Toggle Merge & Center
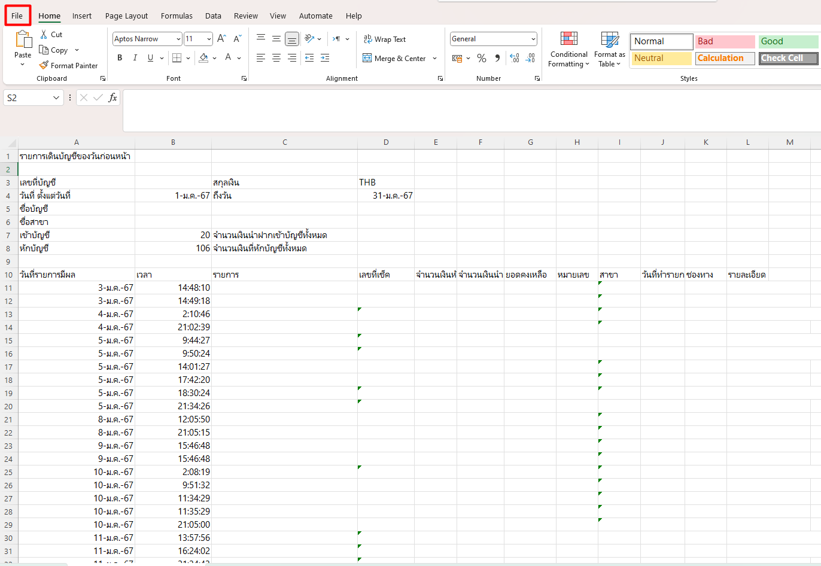The width and height of the screenshot is (821, 566). pos(394,58)
